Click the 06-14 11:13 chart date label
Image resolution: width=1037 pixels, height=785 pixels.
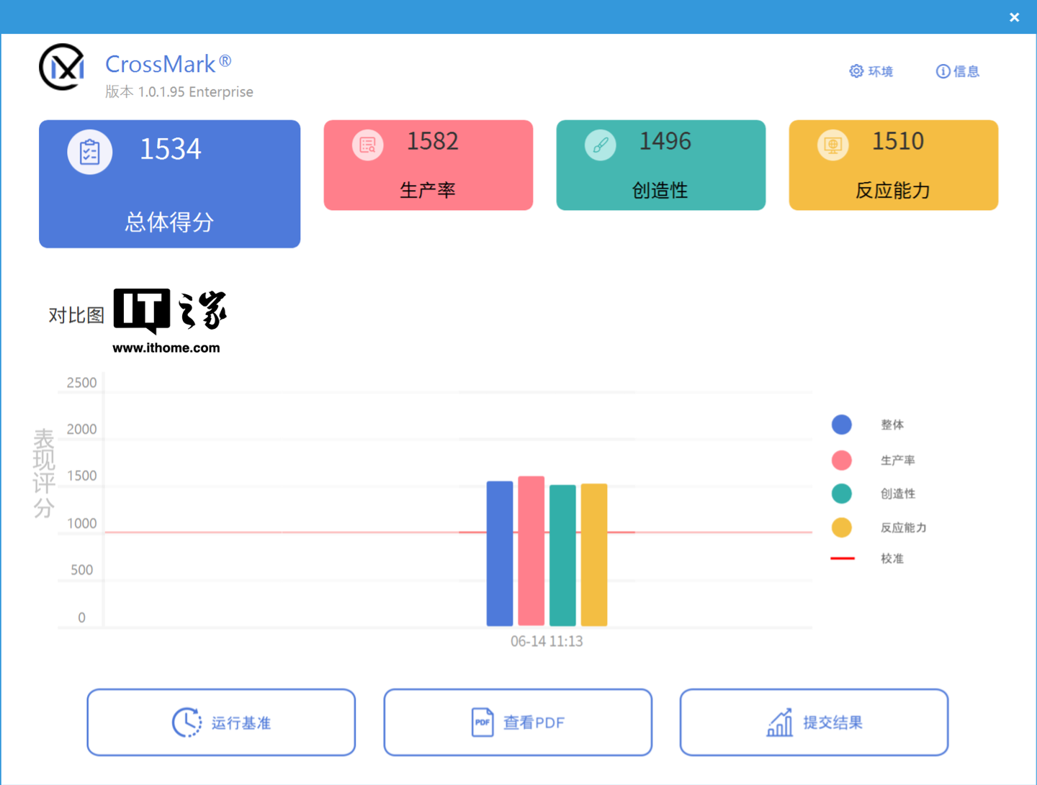[547, 641]
